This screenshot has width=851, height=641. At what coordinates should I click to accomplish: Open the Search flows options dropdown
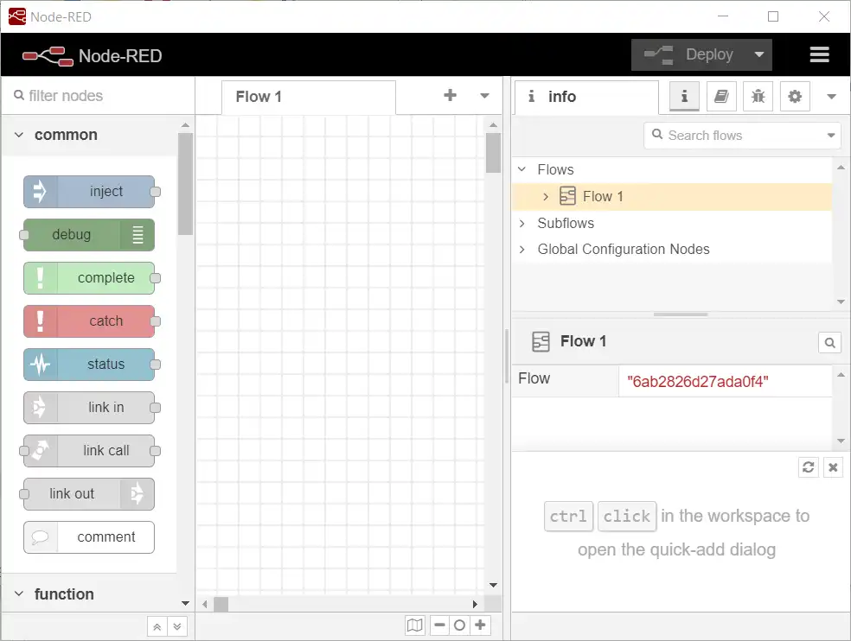pos(831,135)
